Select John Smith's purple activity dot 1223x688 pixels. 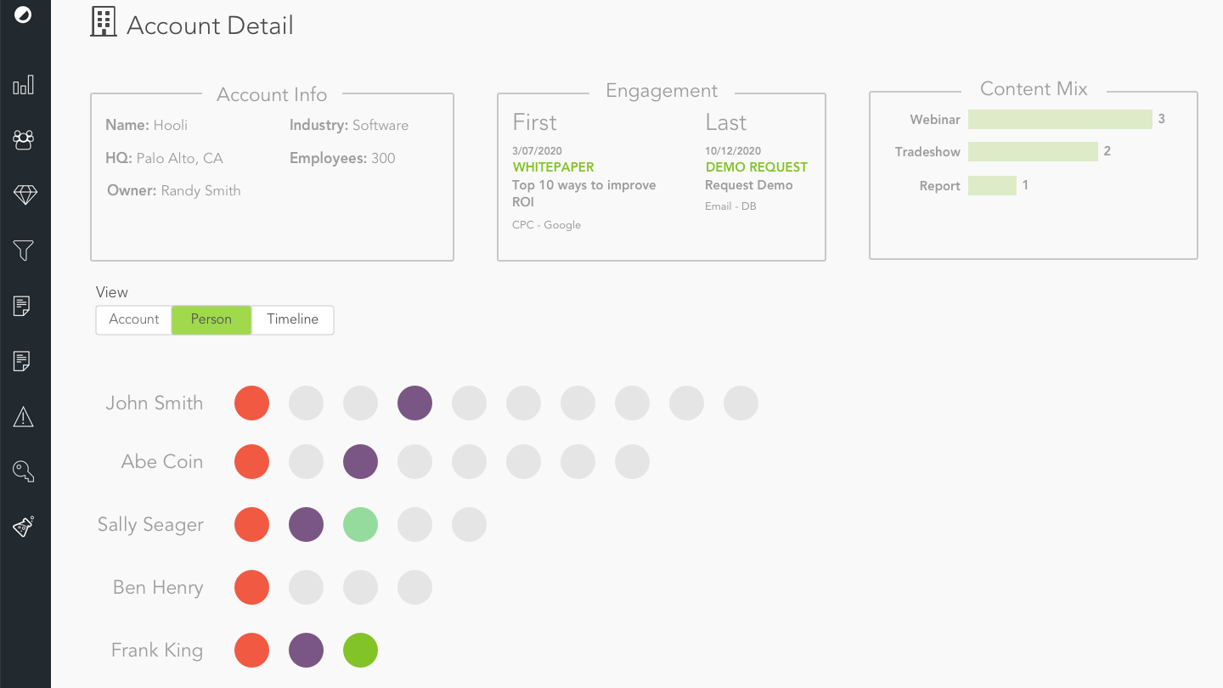414,403
